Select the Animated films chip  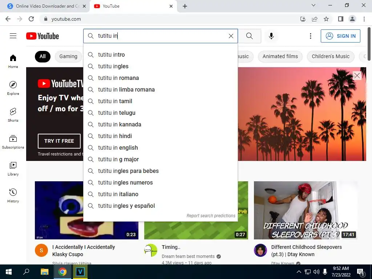pyautogui.click(x=280, y=56)
